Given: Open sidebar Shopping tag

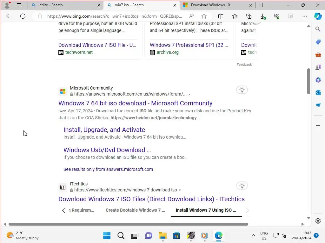Looking at the screenshot, I should [318, 42].
